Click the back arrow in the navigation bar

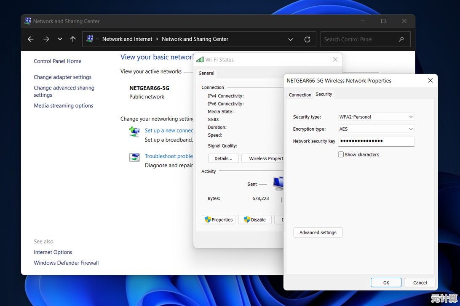(x=30, y=39)
